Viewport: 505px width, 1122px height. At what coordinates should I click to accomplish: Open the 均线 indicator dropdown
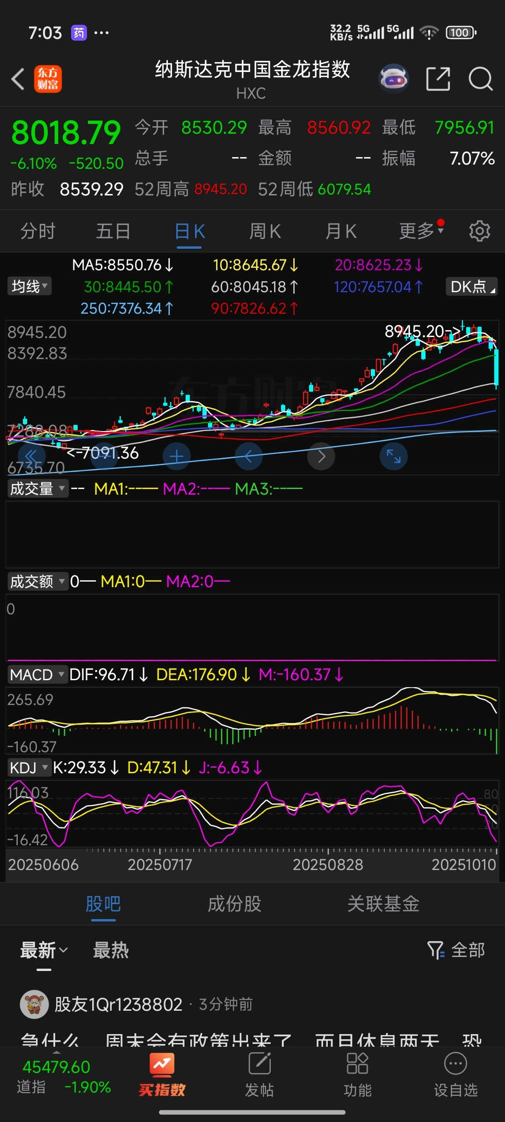(29, 286)
